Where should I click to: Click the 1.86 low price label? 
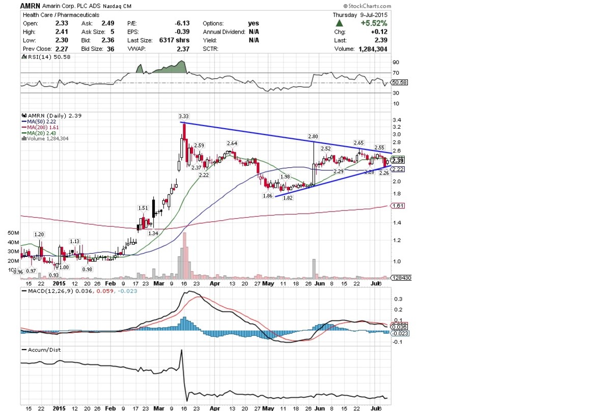[267, 195]
